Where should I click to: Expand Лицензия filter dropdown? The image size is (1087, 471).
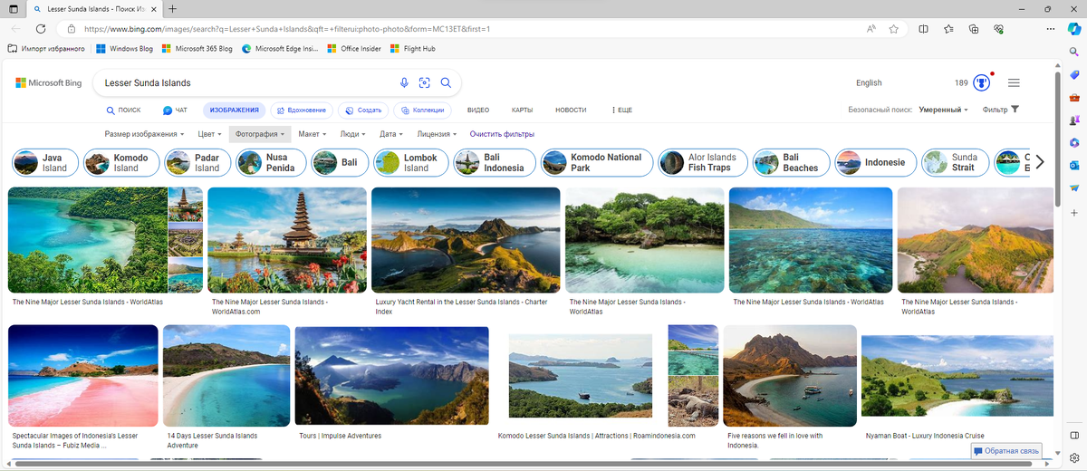coord(437,134)
